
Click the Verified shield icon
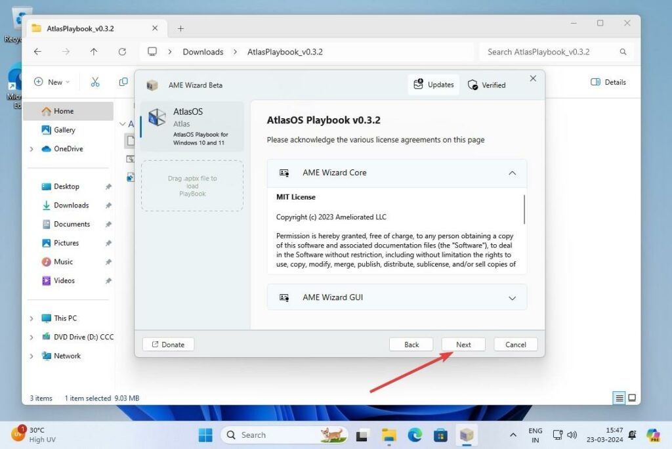click(472, 85)
